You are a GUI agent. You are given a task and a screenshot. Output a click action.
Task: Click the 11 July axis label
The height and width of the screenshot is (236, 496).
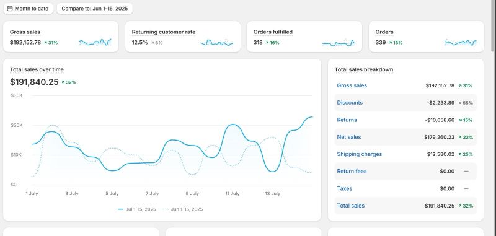232,194
